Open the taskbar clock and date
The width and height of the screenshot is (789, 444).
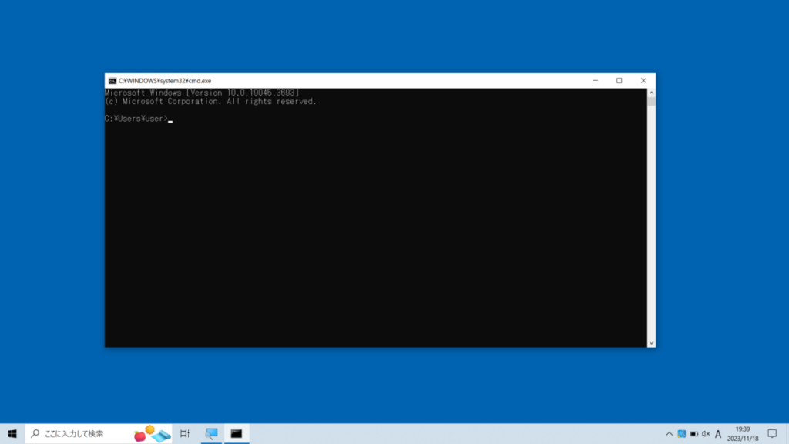tap(743, 433)
